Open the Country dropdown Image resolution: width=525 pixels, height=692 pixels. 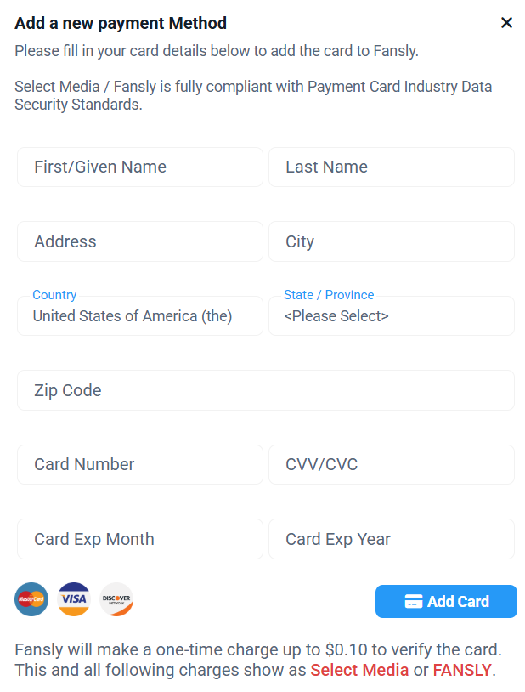(x=140, y=315)
